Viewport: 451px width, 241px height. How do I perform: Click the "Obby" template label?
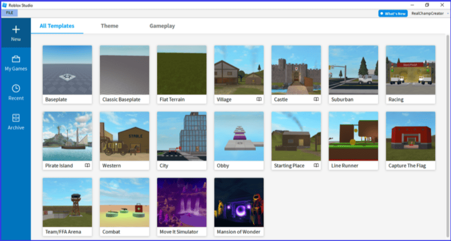click(x=223, y=166)
